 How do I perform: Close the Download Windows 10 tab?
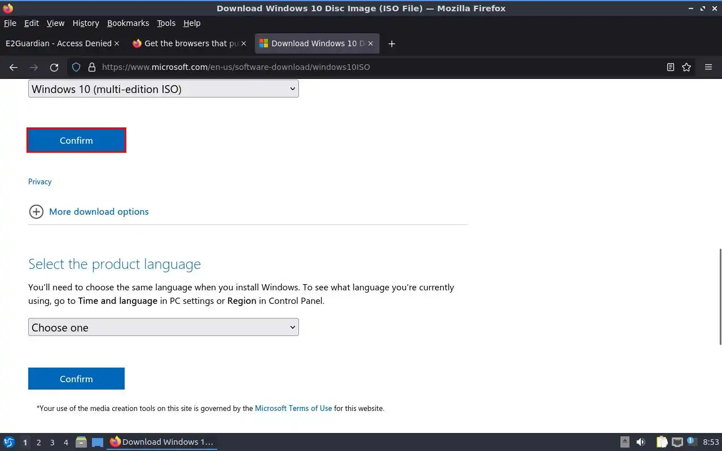tap(371, 43)
